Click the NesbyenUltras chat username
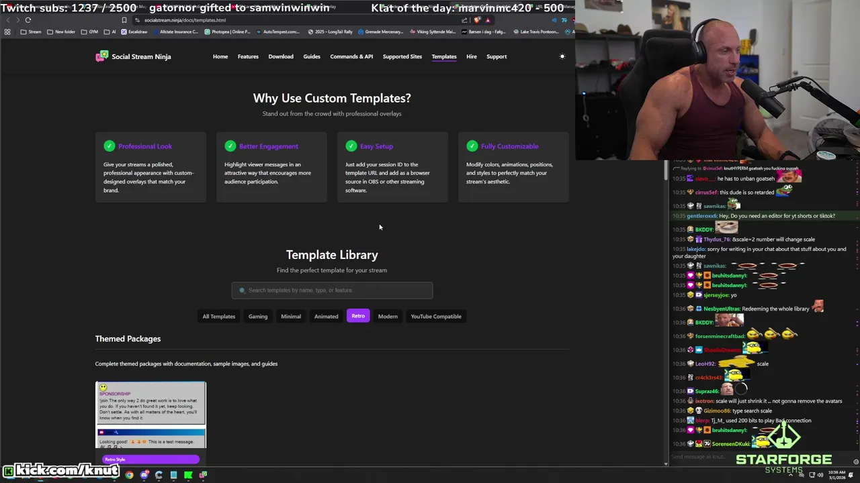 [x=722, y=309]
